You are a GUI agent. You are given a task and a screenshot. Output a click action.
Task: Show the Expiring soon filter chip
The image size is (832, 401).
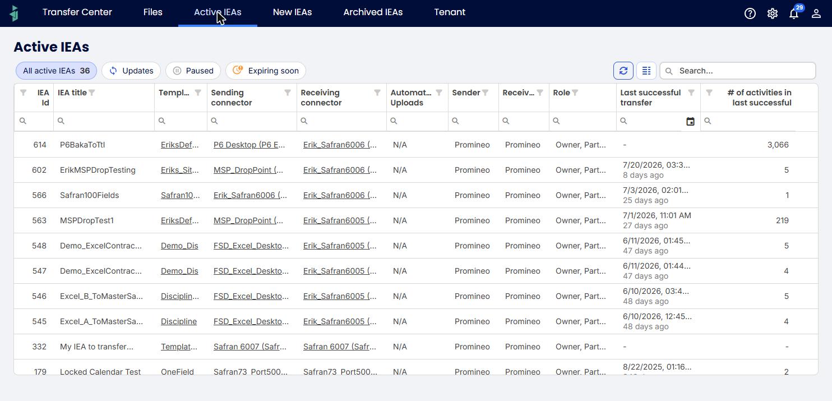click(x=265, y=71)
